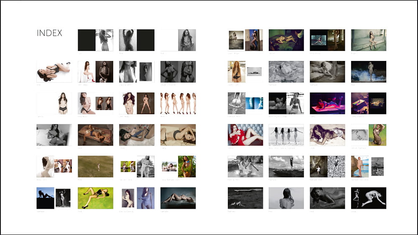Select the row of six standing figures thumbnail
This screenshot has width=418, height=235.
pos(178,103)
